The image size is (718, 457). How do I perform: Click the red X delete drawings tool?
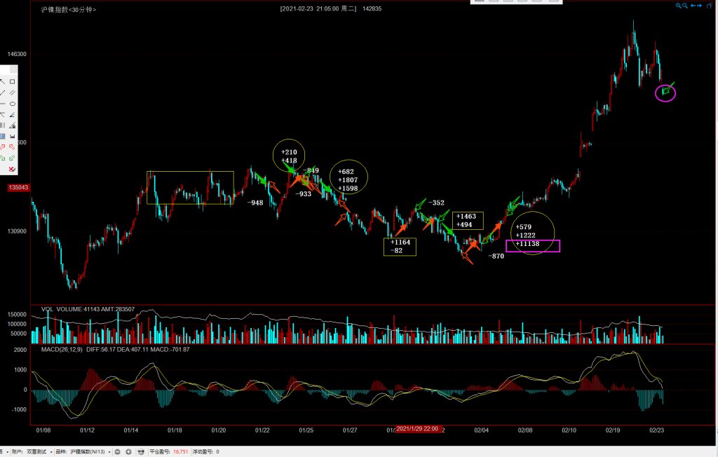(x=12, y=169)
